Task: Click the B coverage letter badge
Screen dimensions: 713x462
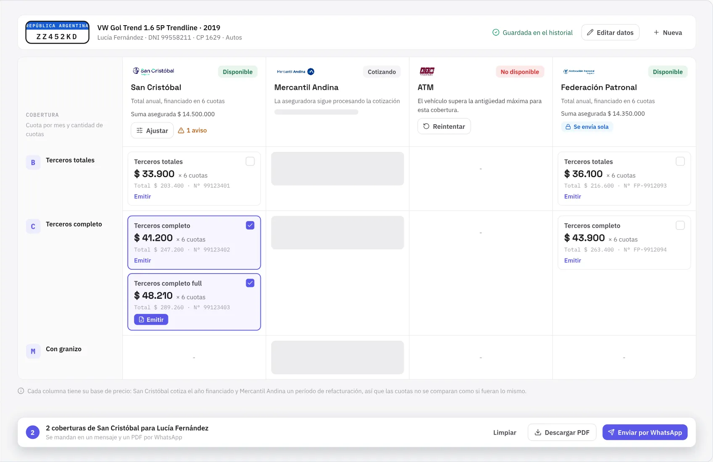Action: click(33, 163)
